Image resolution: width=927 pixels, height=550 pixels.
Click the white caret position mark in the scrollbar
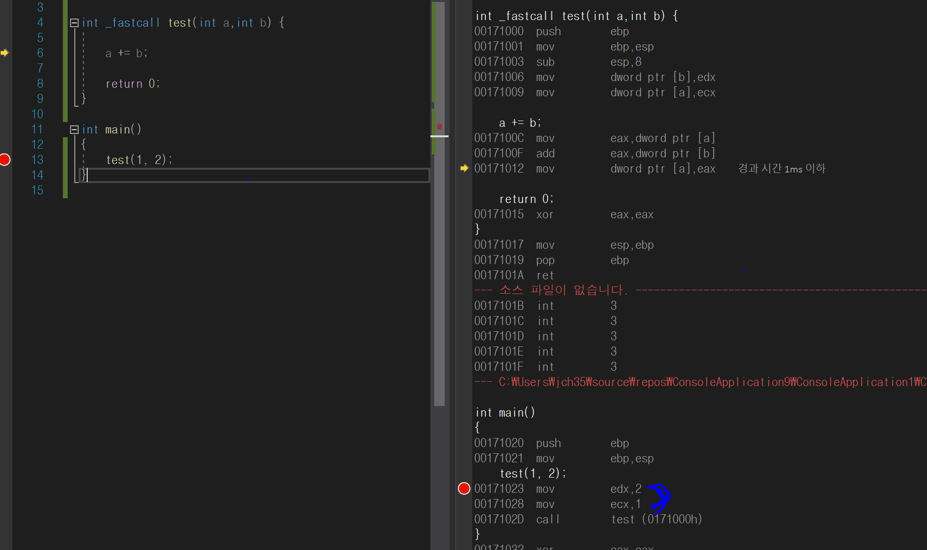click(x=439, y=136)
